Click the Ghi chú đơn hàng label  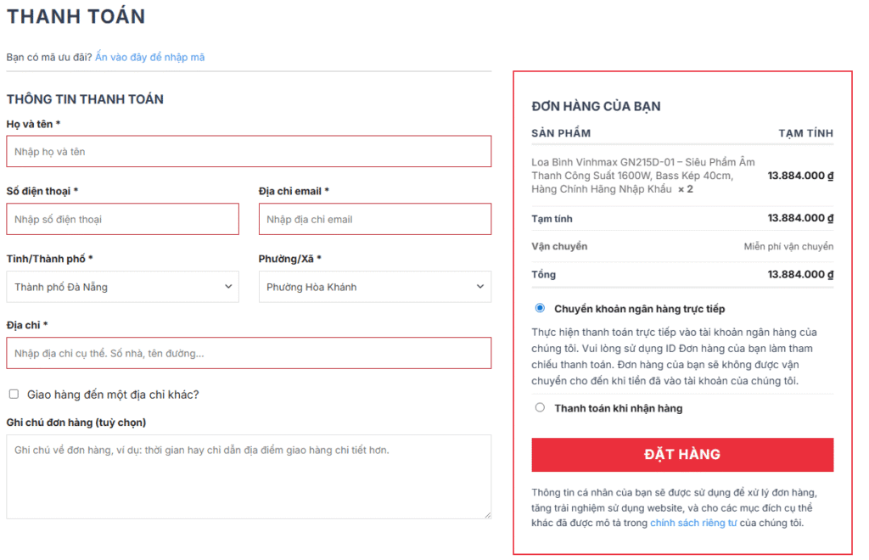click(x=76, y=423)
